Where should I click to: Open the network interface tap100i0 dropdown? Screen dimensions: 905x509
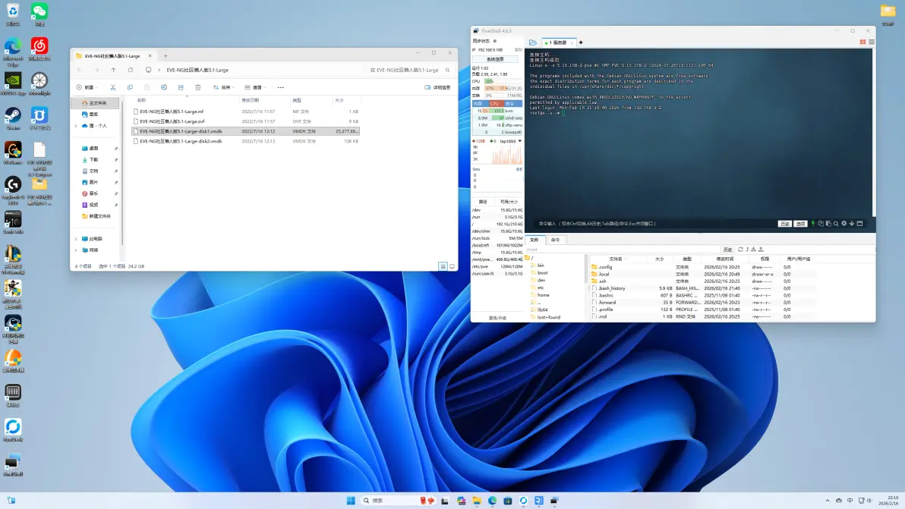[x=519, y=141]
